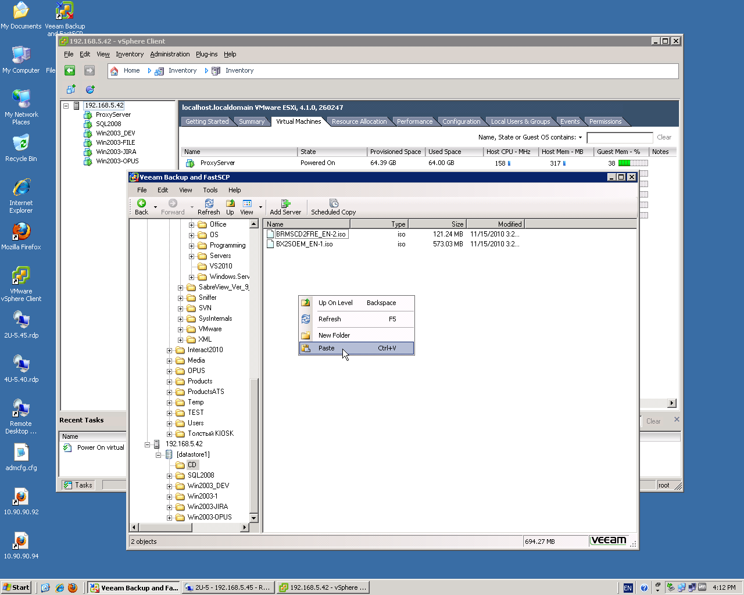Open the 4U-5.40.rdp desktop shortcut

[21, 364]
